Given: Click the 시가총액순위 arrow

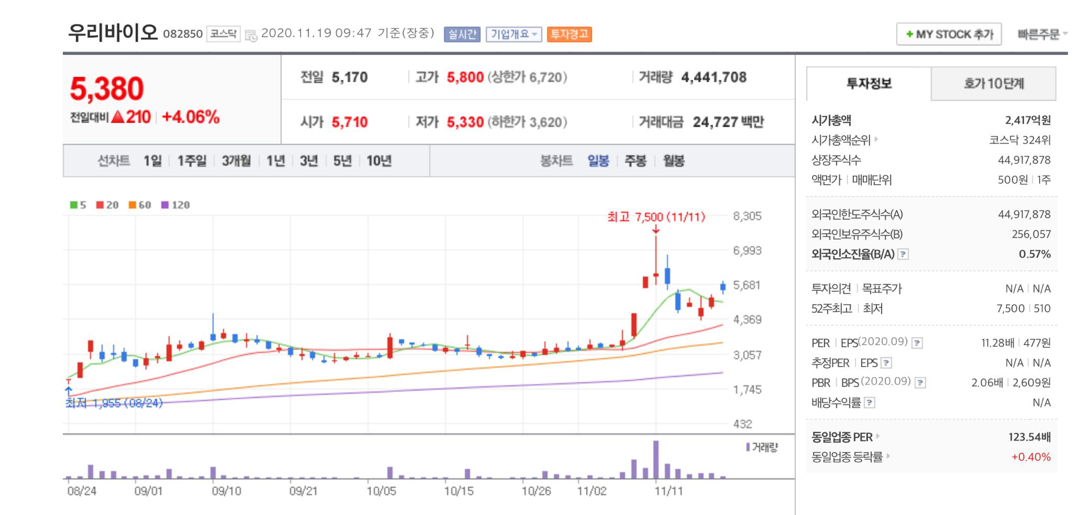Looking at the screenshot, I should tap(876, 139).
